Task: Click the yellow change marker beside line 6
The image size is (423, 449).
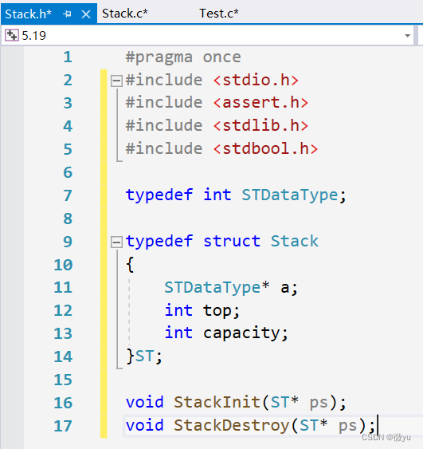Action: point(104,172)
